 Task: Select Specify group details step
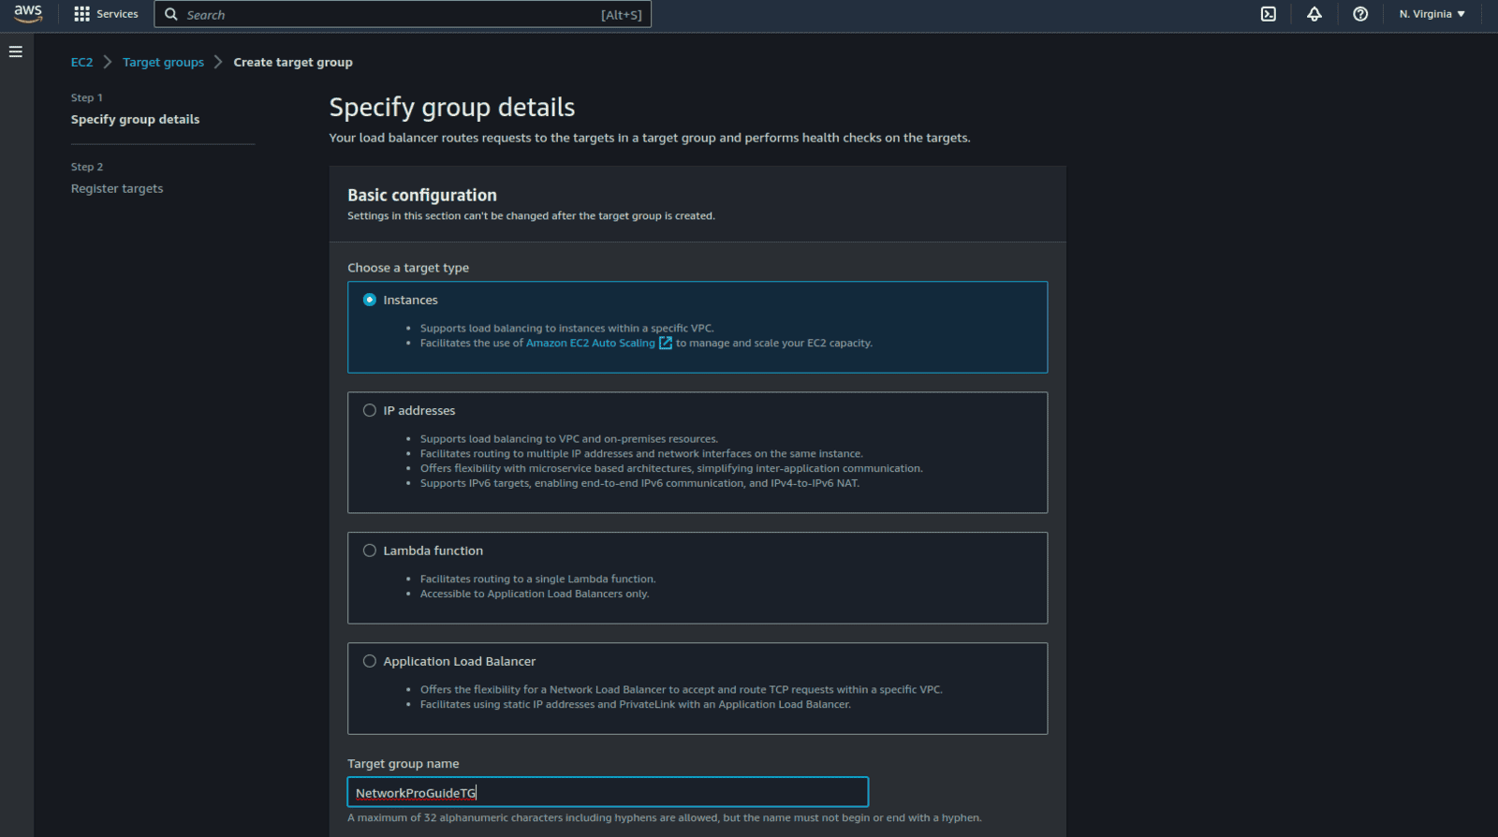135,119
